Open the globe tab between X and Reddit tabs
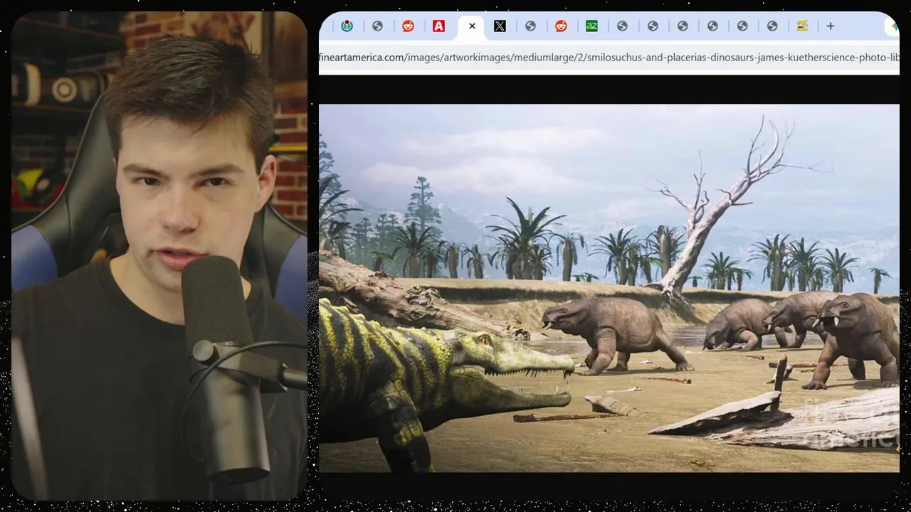The width and height of the screenshot is (911, 512). coord(530,26)
